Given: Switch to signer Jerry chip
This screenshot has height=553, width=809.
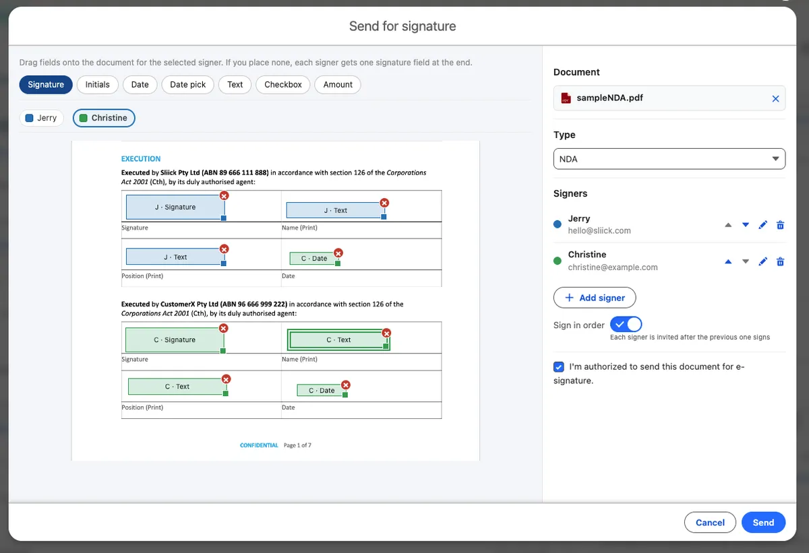Looking at the screenshot, I should (x=41, y=118).
